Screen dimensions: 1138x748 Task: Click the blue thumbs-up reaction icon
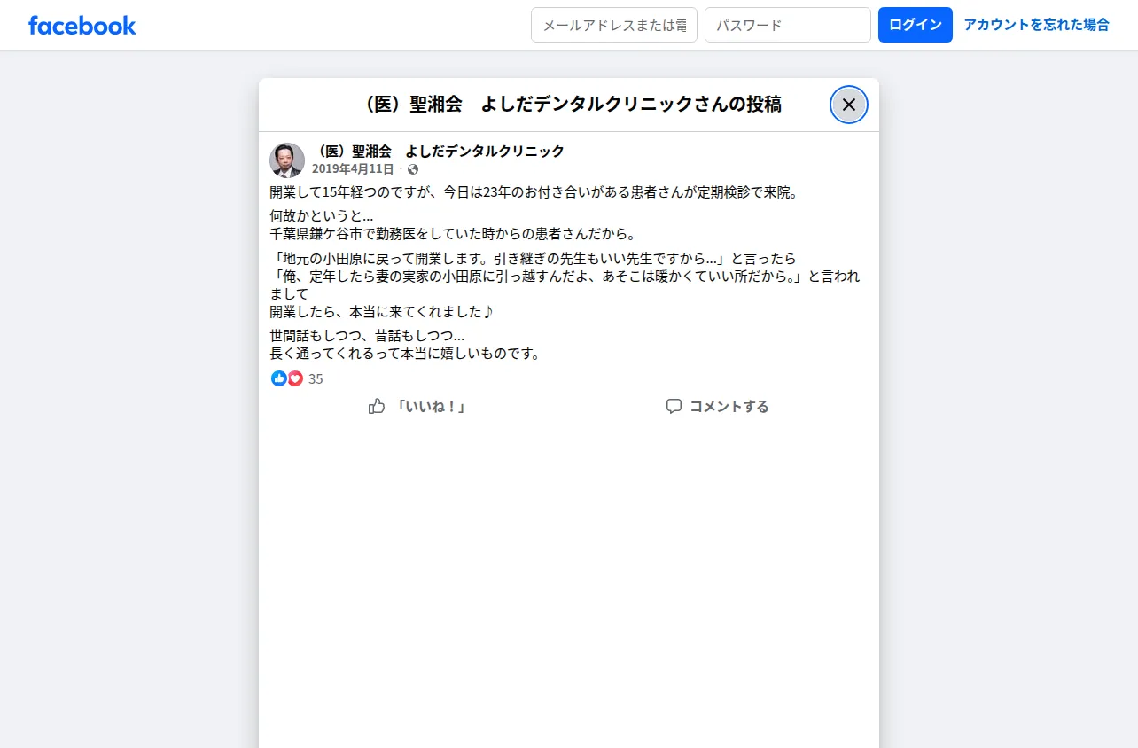pyautogui.click(x=279, y=378)
